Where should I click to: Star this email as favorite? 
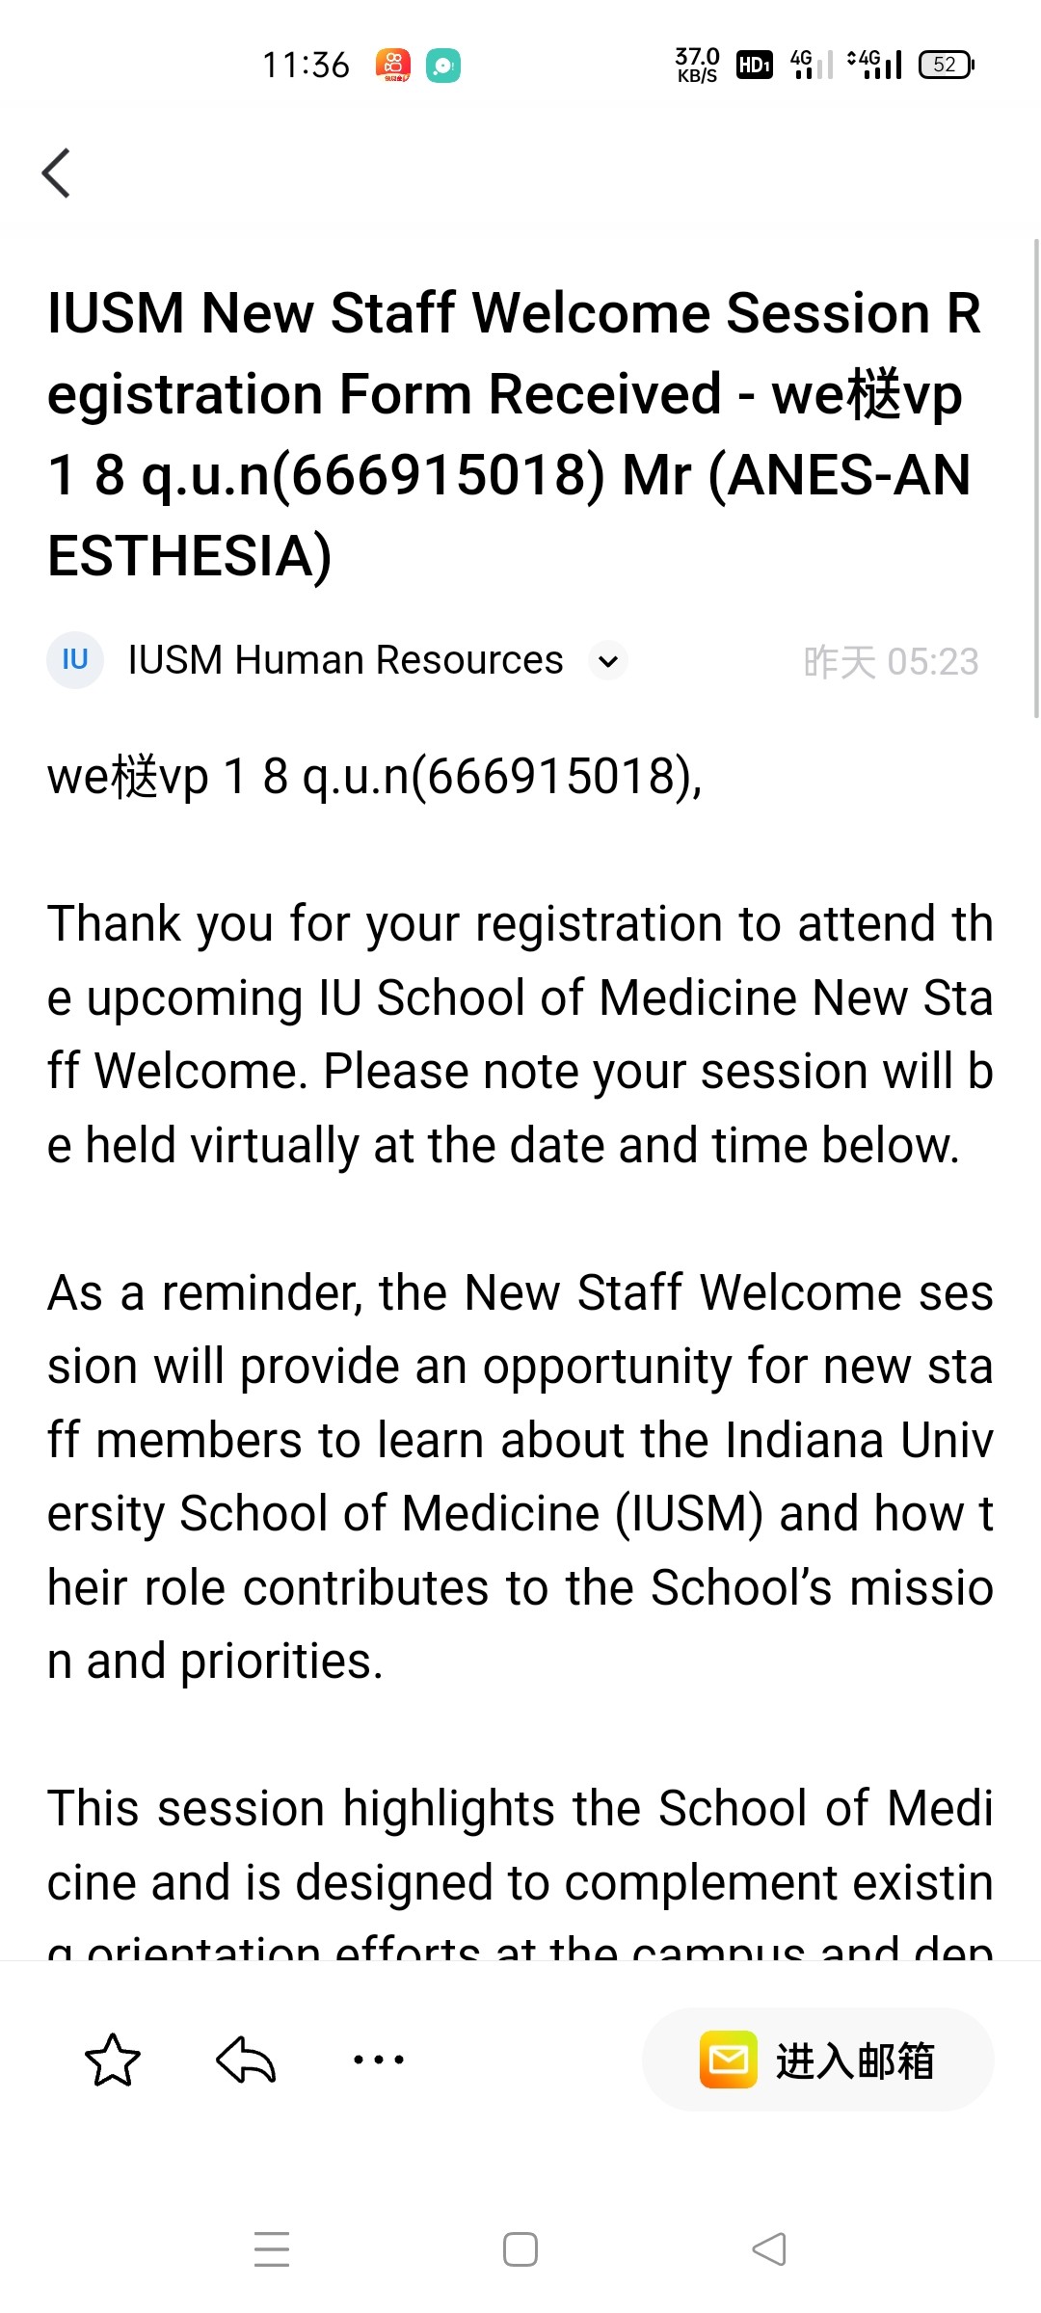click(x=113, y=2060)
